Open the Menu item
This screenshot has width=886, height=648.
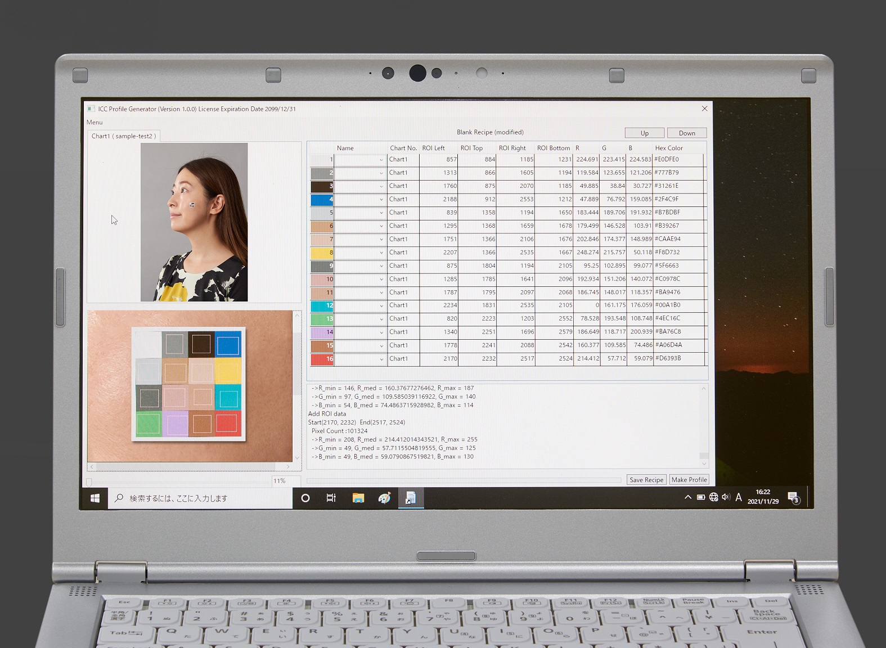[95, 122]
